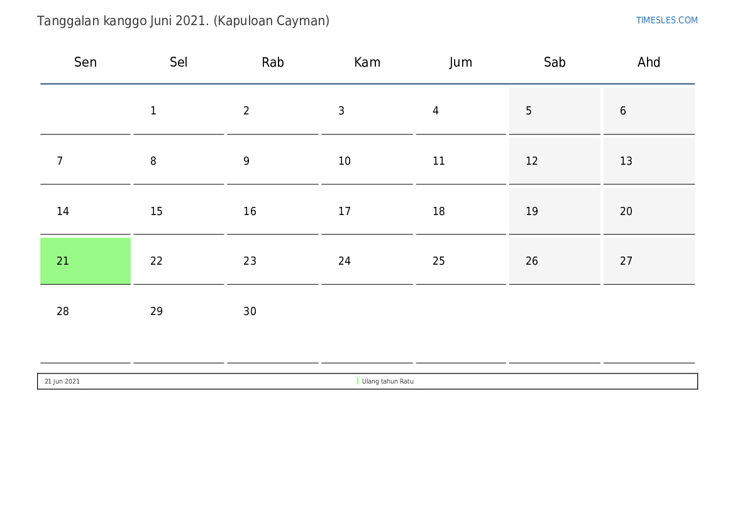735x520 pixels.
Task: Click date 7 in the calendar
Action: [x=86, y=161]
